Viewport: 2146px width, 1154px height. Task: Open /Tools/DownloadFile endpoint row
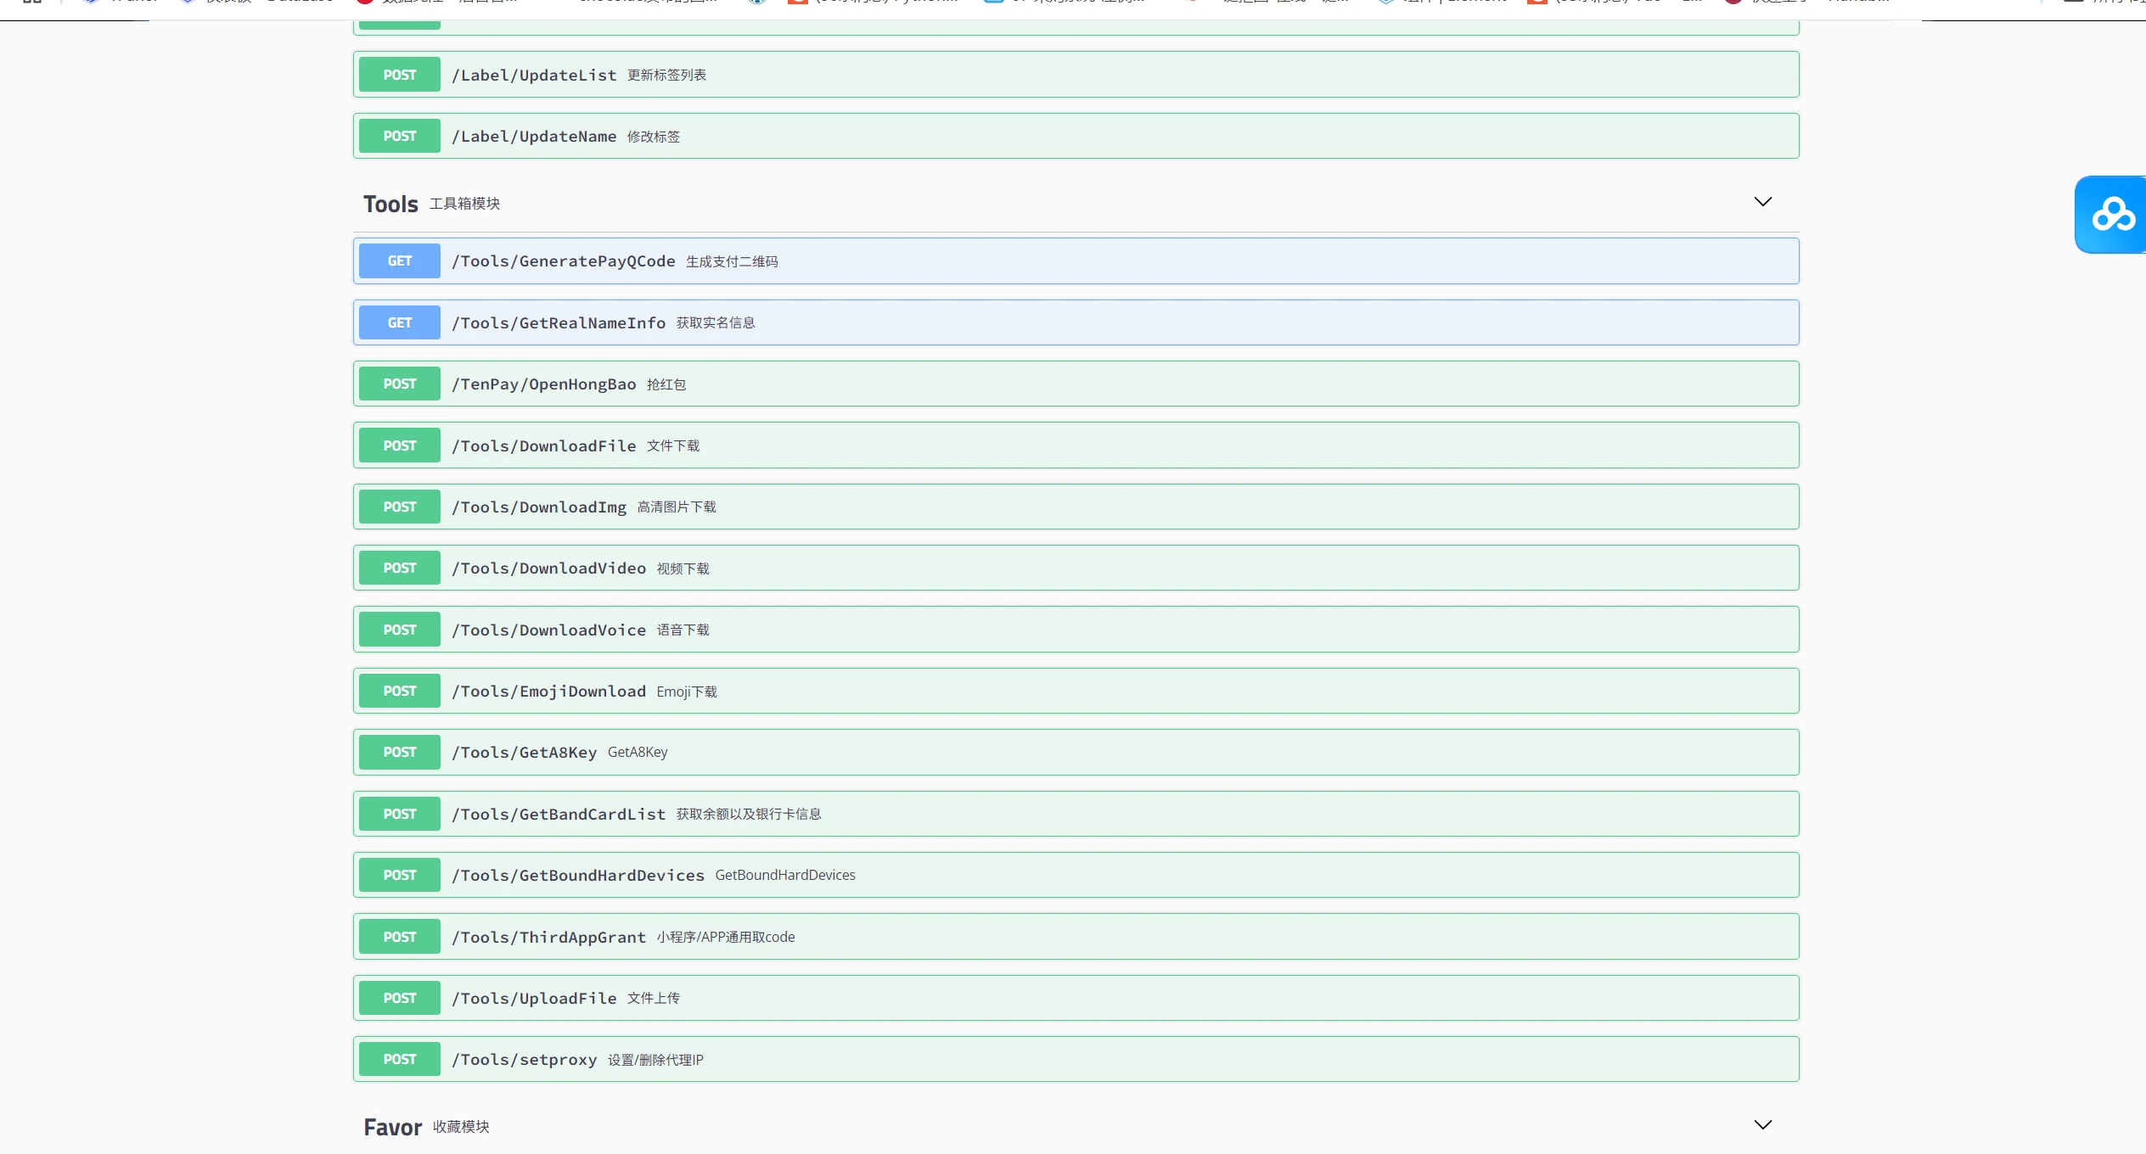543,446
